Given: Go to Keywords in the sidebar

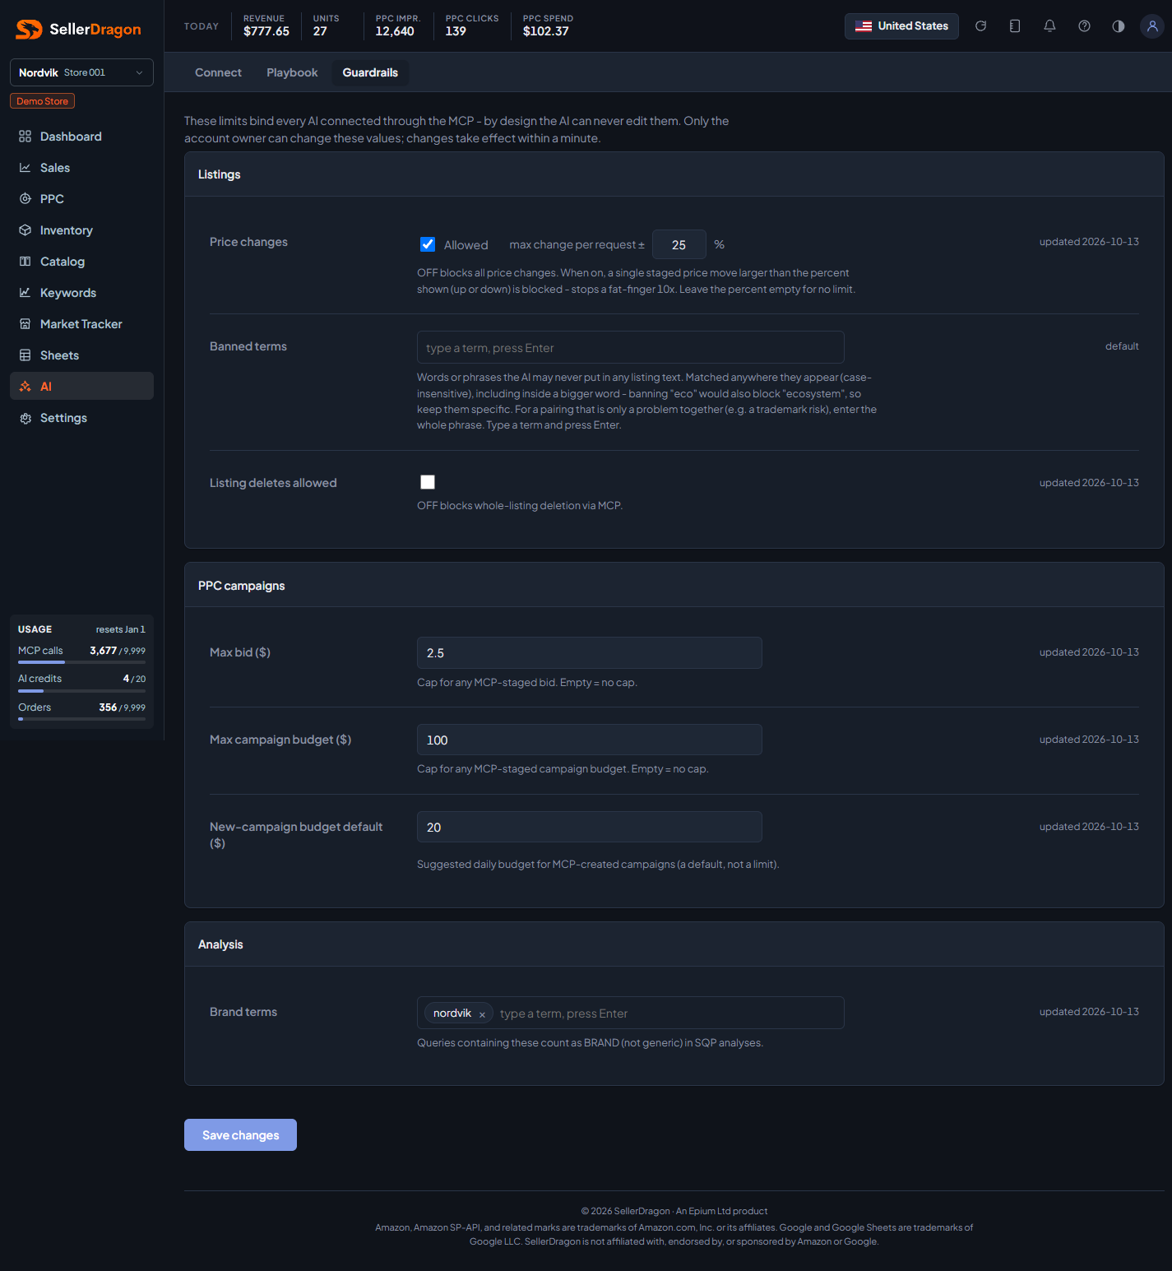Looking at the screenshot, I should pos(81,293).
